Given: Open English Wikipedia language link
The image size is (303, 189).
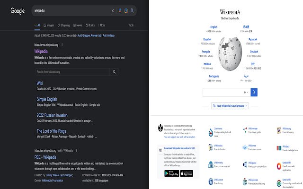Looking at the screenshot, I should pos(214,27).
